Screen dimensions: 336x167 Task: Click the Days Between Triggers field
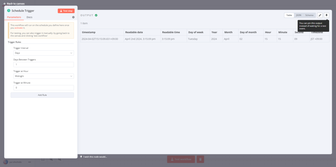tap(44, 64)
